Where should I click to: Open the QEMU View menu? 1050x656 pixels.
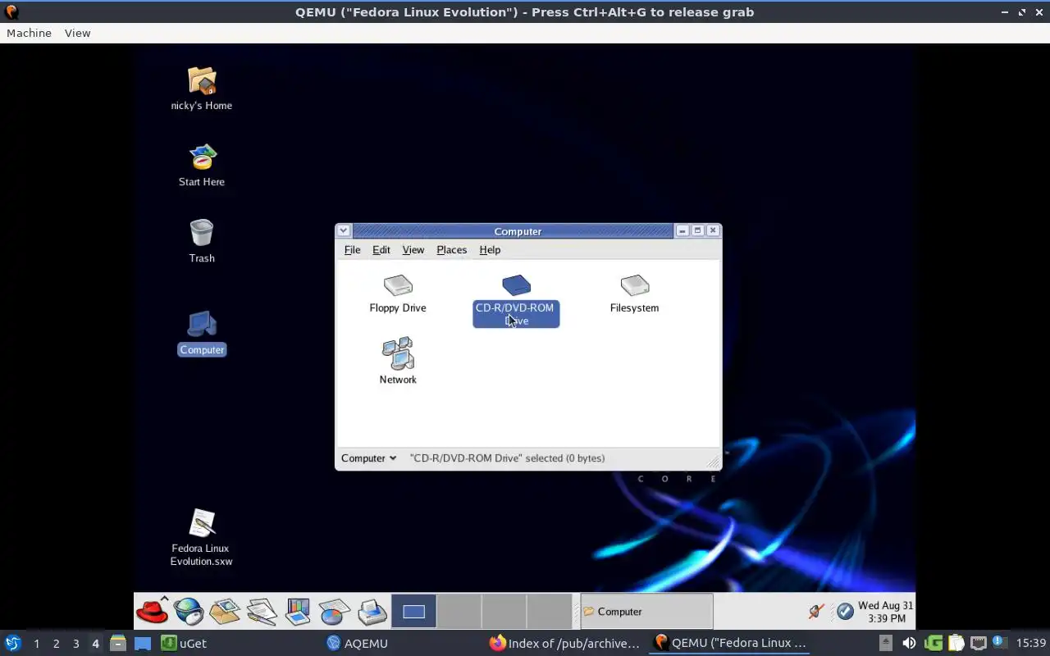coord(77,33)
